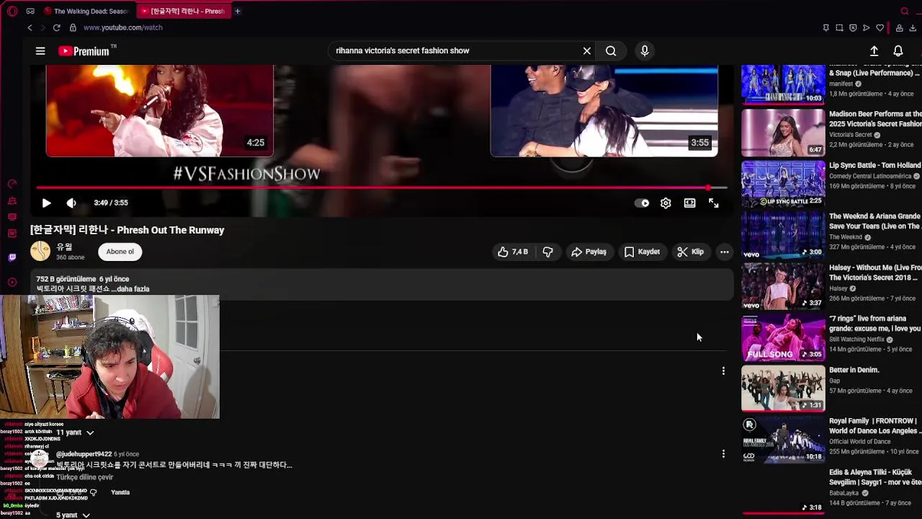Go back using browser back arrow
The width and height of the screenshot is (922, 519).
pyautogui.click(x=30, y=27)
